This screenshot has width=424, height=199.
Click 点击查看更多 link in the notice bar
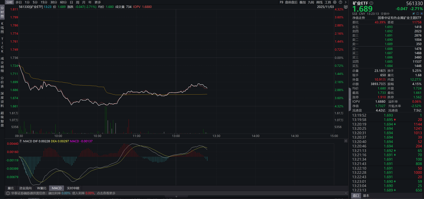[x=106, y=193]
